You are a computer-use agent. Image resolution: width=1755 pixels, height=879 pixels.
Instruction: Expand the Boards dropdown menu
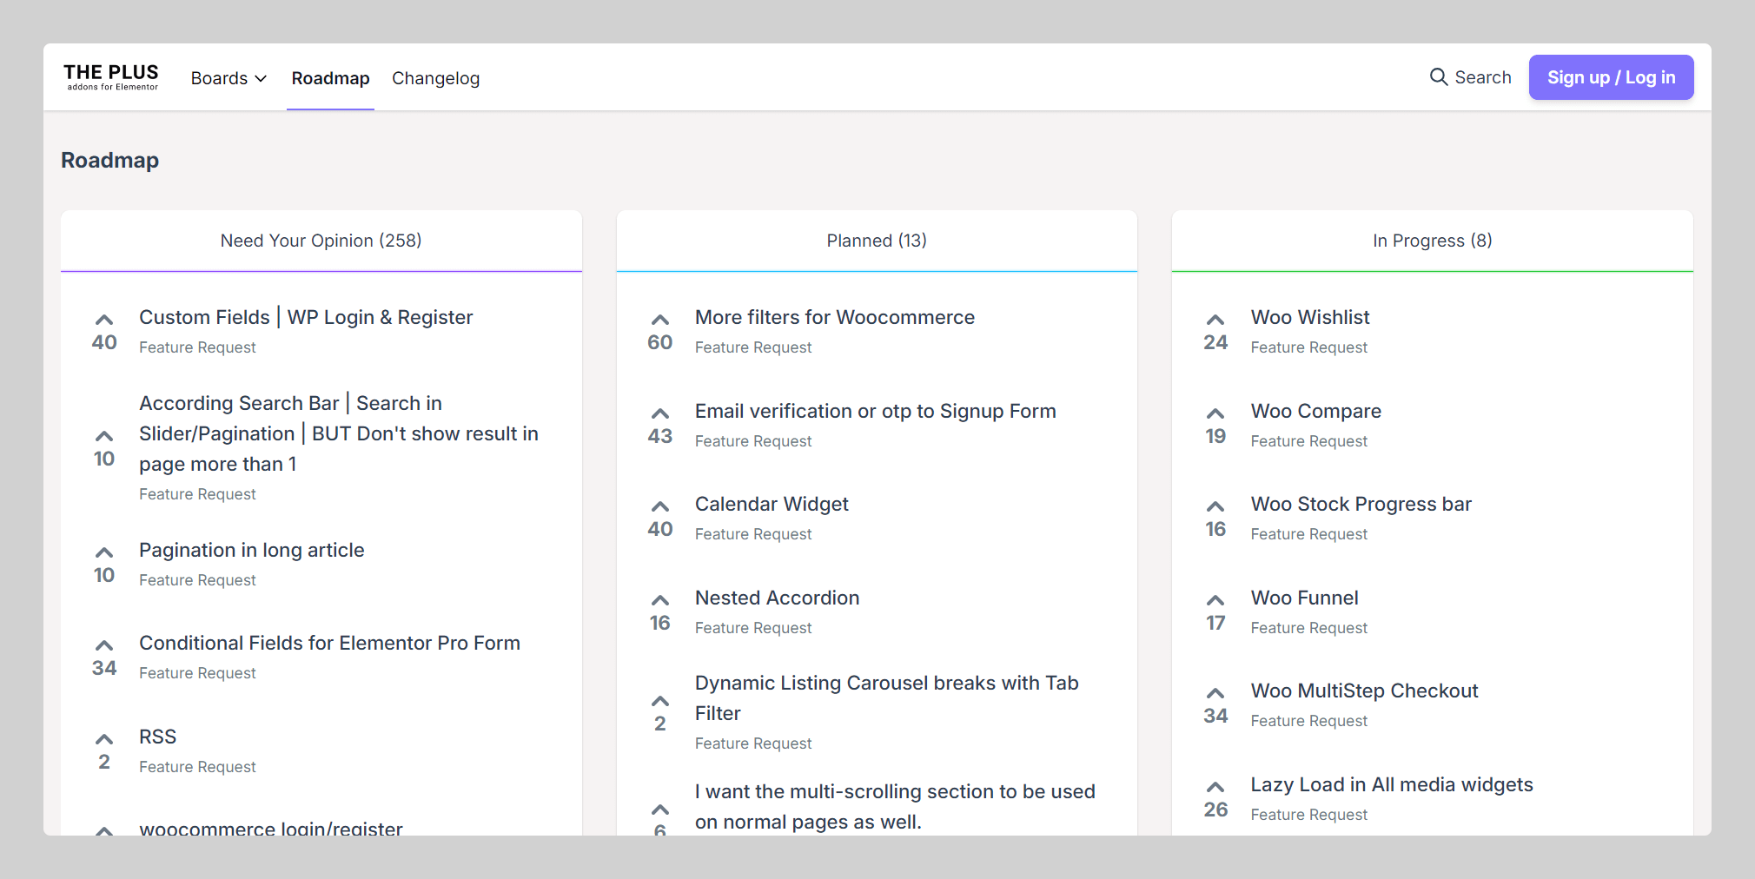coord(228,78)
